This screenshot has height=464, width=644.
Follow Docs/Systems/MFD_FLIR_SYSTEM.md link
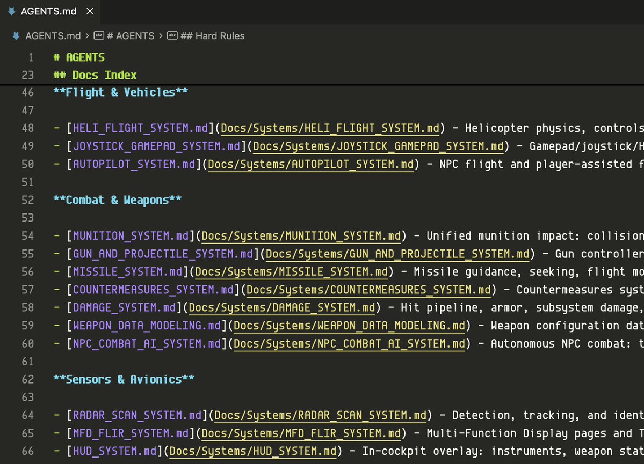(301, 433)
